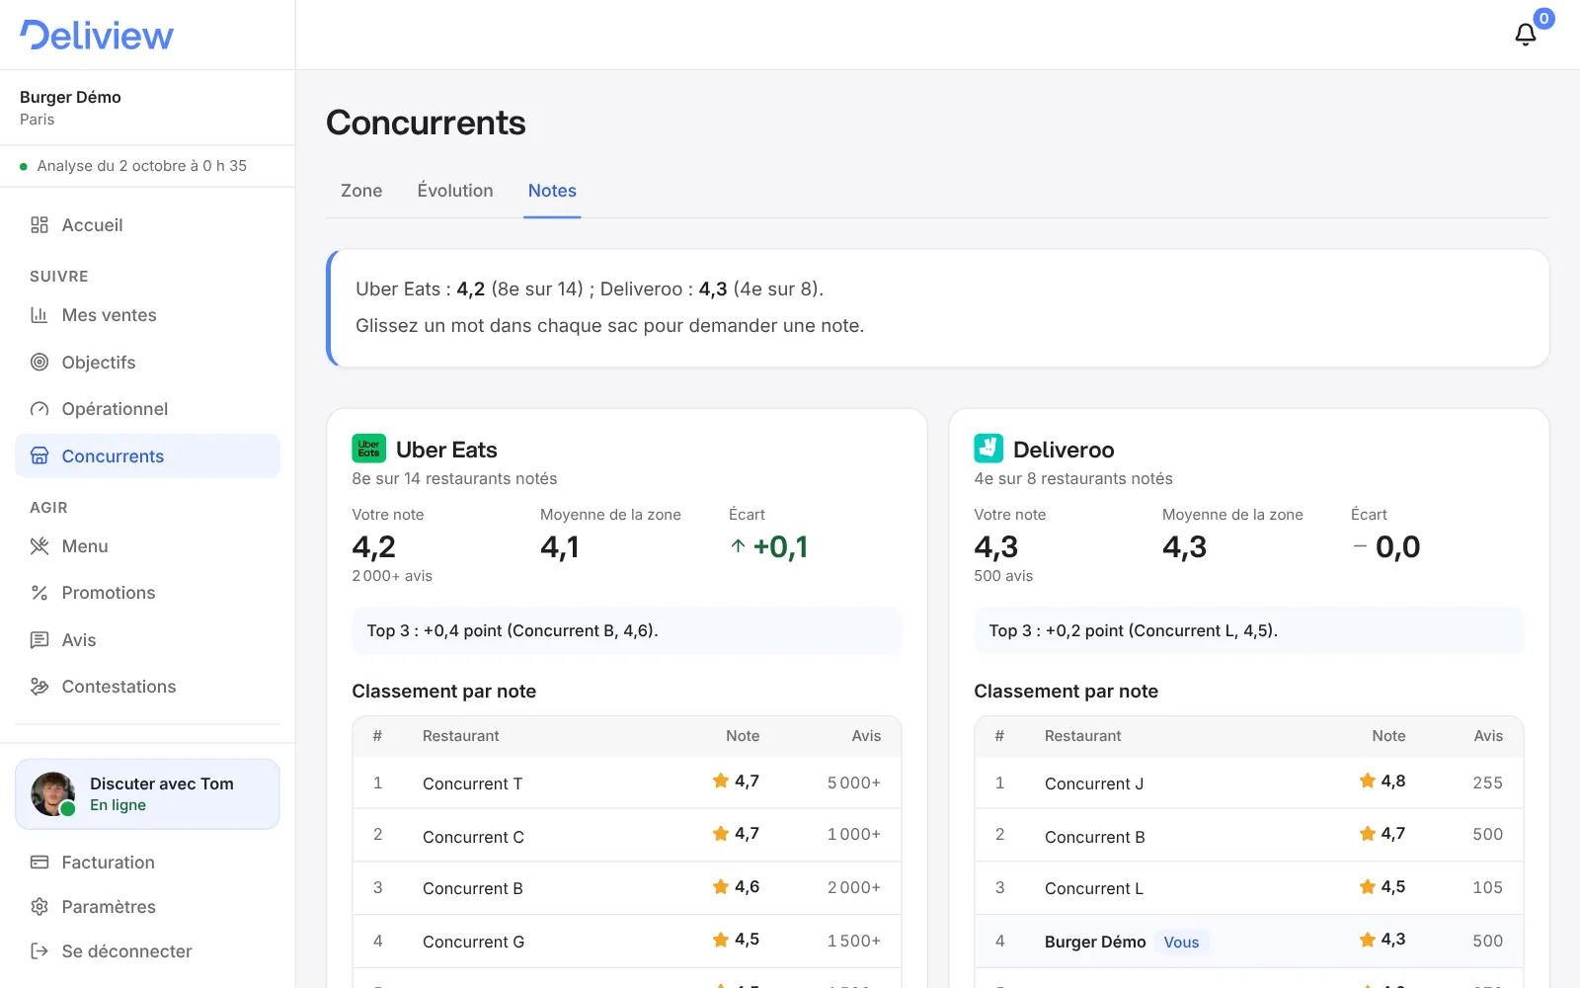The height and width of the screenshot is (988, 1580).
Task: Open the notifications bell icon
Action: pyautogui.click(x=1526, y=35)
